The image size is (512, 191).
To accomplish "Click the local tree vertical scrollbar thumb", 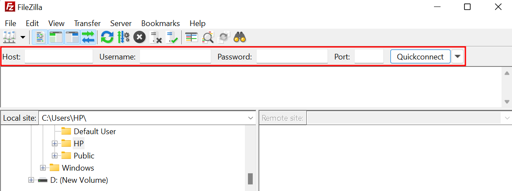I will pyautogui.click(x=251, y=178).
